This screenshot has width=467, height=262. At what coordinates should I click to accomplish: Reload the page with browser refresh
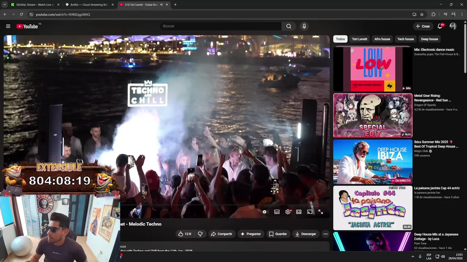pyautogui.click(x=21, y=15)
